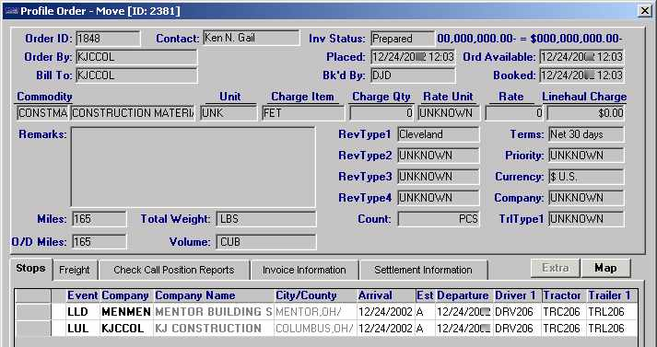This screenshot has height=347, width=657.
Task: Click the Order By field
Action: coord(136,57)
